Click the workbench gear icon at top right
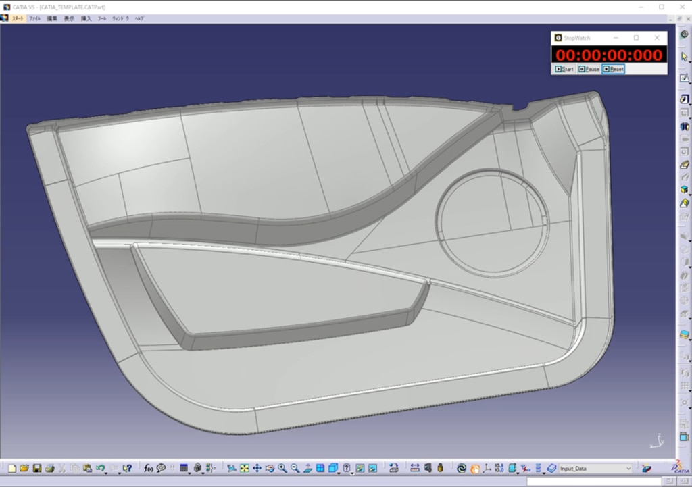The image size is (692, 487). 684,34
